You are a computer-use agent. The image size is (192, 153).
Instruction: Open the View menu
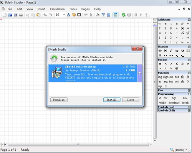(30, 9)
